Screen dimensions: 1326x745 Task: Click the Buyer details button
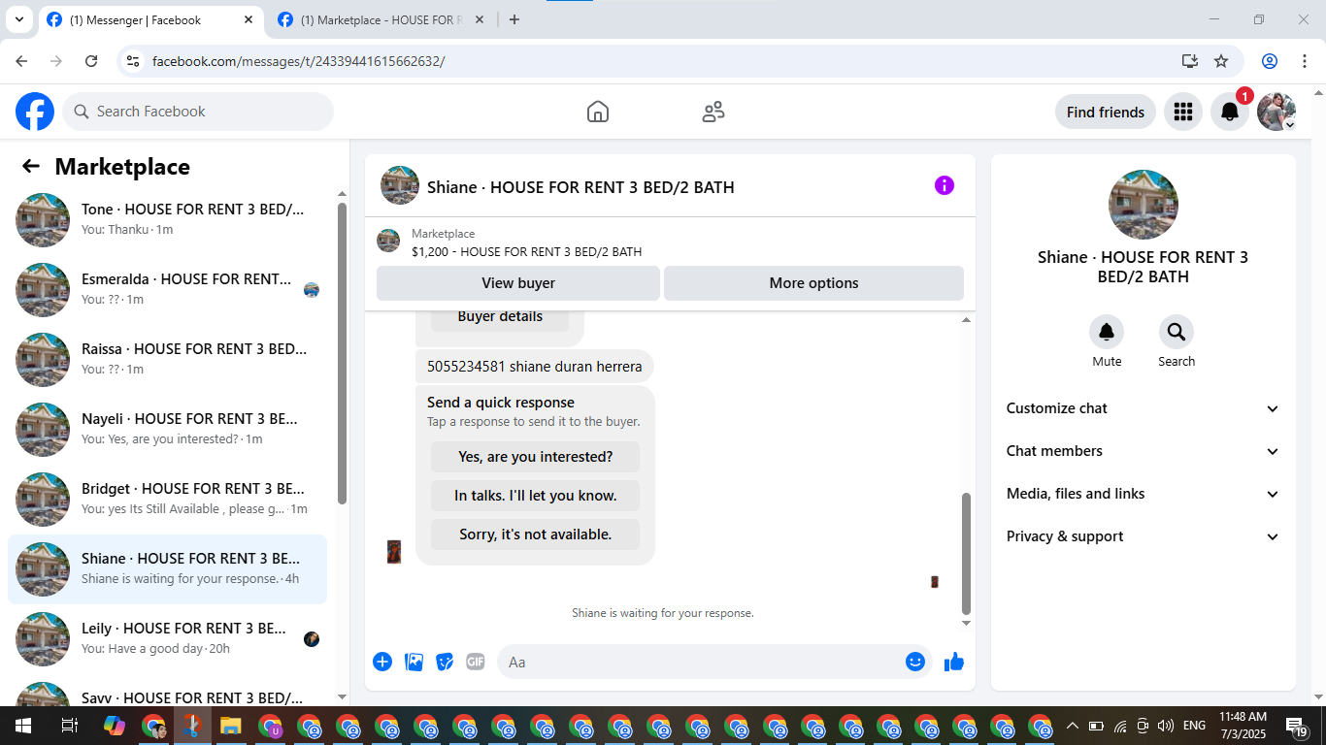[x=500, y=318]
